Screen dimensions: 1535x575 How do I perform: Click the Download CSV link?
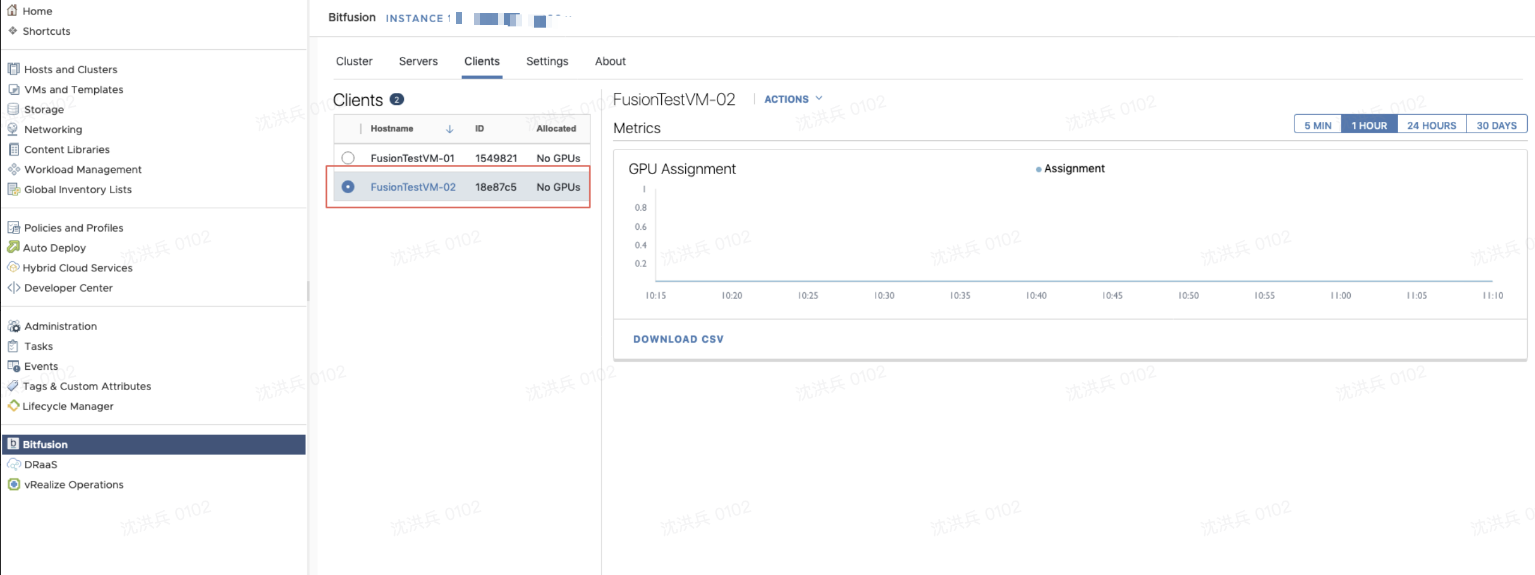click(678, 339)
